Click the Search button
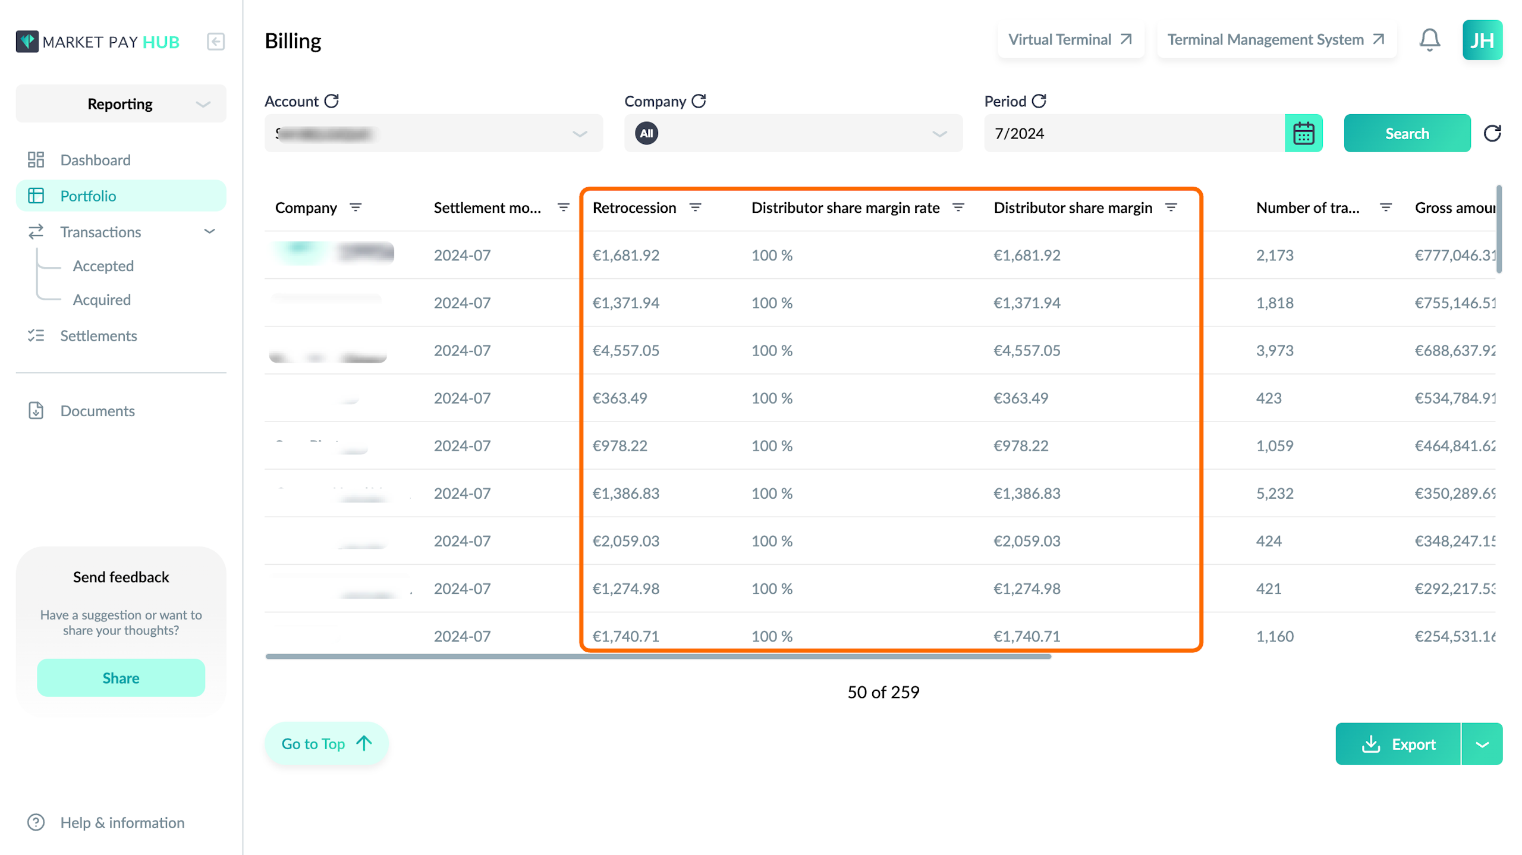Image resolution: width=1522 pixels, height=855 pixels. coord(1407,133)
